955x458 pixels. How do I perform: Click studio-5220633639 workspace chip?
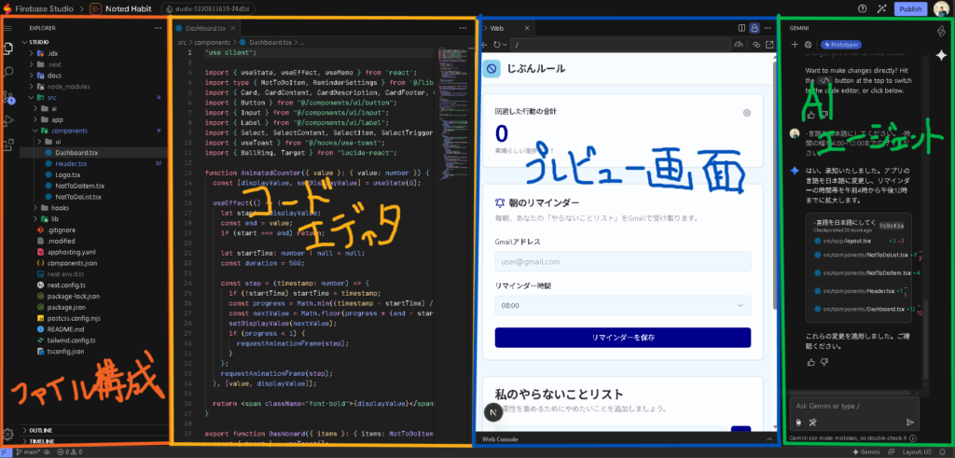pyautogui.click(x=207, y=9)
